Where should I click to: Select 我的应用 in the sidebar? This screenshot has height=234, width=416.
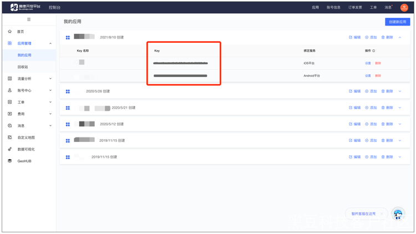(x=24, y=55)
